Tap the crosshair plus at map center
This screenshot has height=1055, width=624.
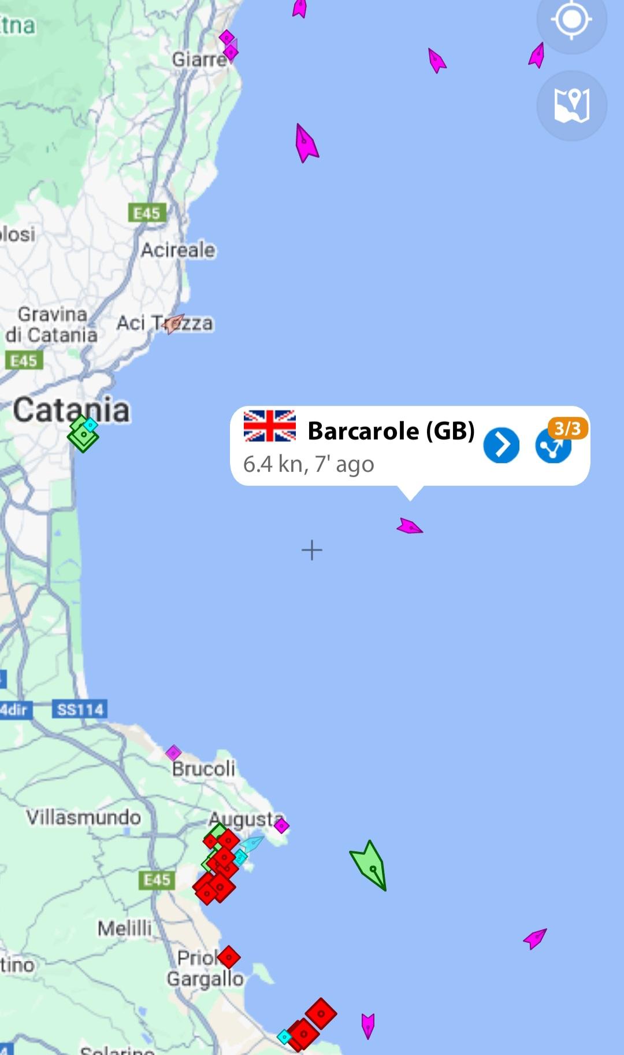[x=312, y=550]
